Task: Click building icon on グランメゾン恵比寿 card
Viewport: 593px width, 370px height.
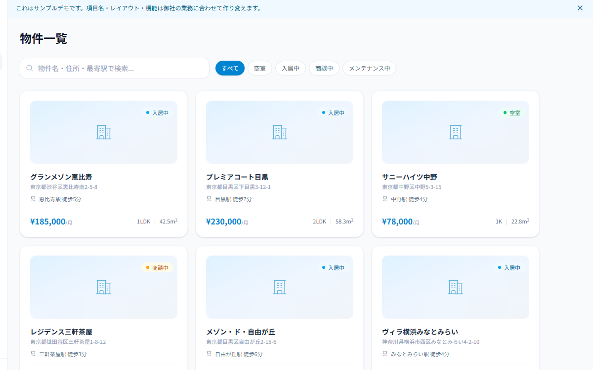Action: click(x=104, y=132)
